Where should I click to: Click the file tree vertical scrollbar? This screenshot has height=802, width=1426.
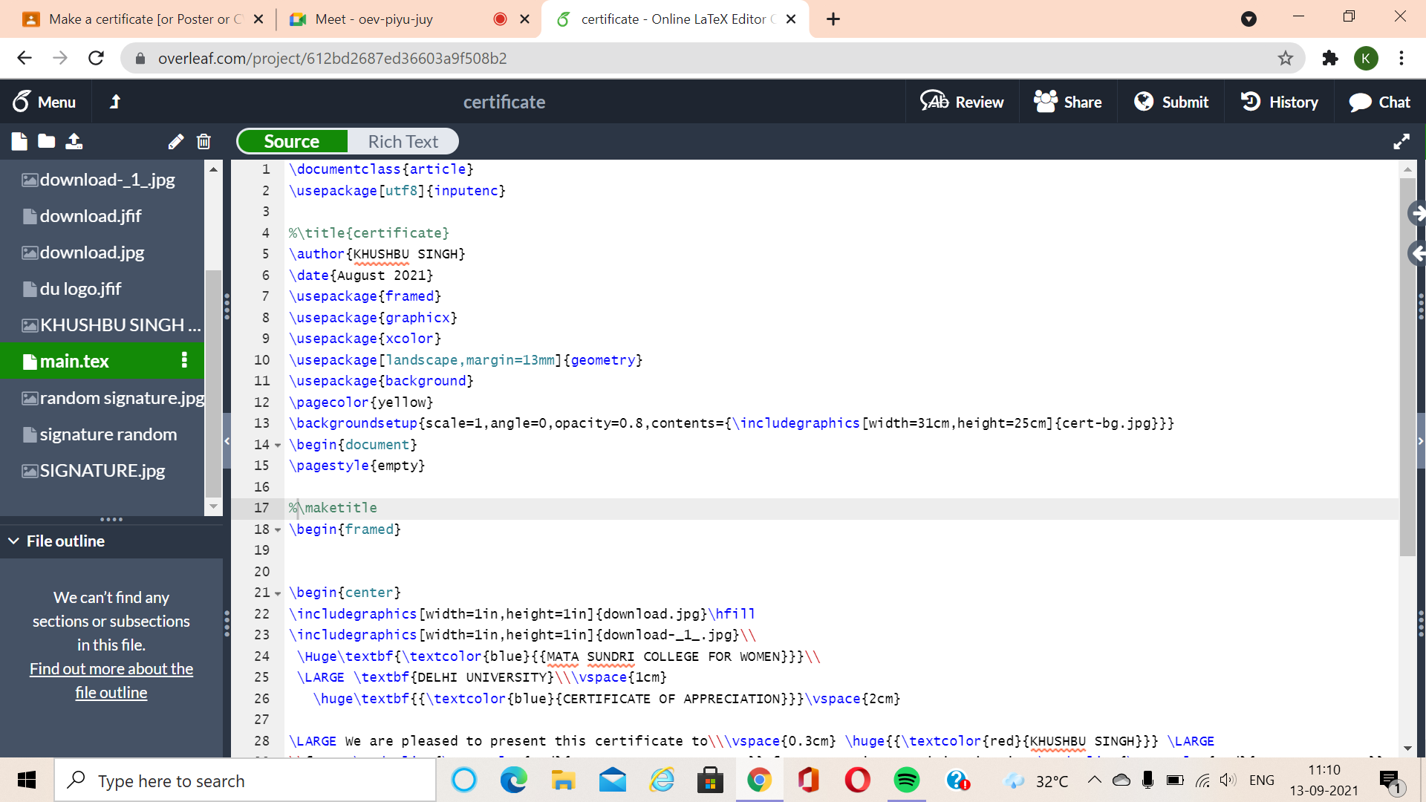pyautogui.click(x=213, y=382)
